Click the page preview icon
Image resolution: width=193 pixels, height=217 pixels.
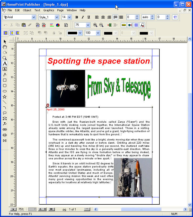tap(38, 25)
